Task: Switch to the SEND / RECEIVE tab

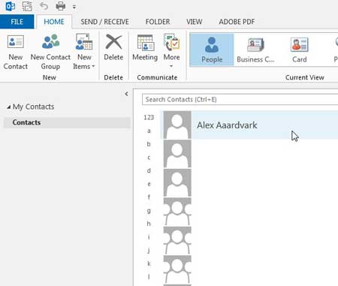Action: (x=104, y=22)
